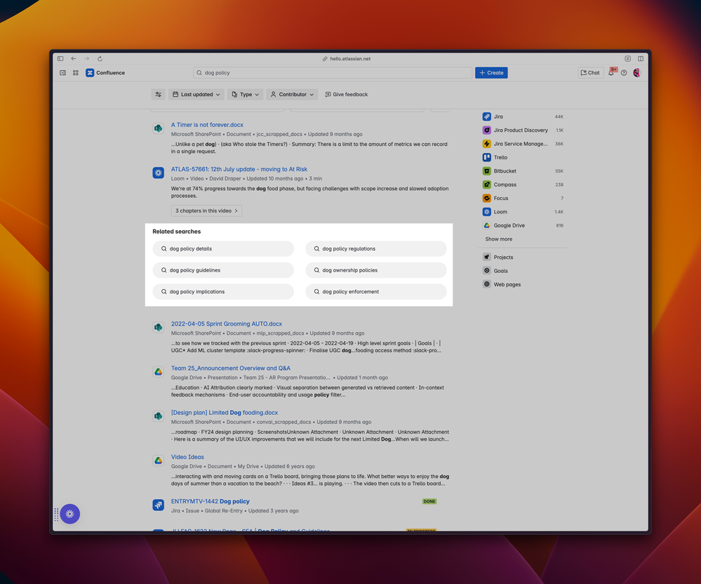
Task: Open 2022-04-05 Sprint Grooming AUTO.docx result
Action: (x=227, y=324)
